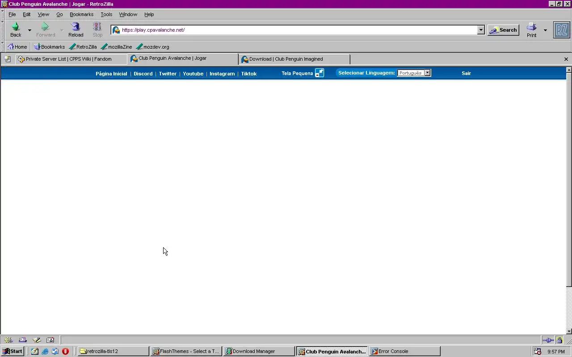Open the Bookmarks menu

(81, 14)
